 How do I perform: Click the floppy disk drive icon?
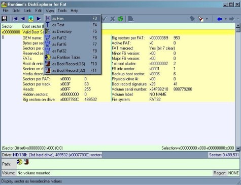(4, 19)
